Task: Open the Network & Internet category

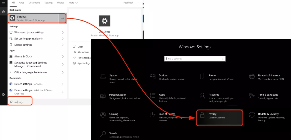Action: coord(269,77)
